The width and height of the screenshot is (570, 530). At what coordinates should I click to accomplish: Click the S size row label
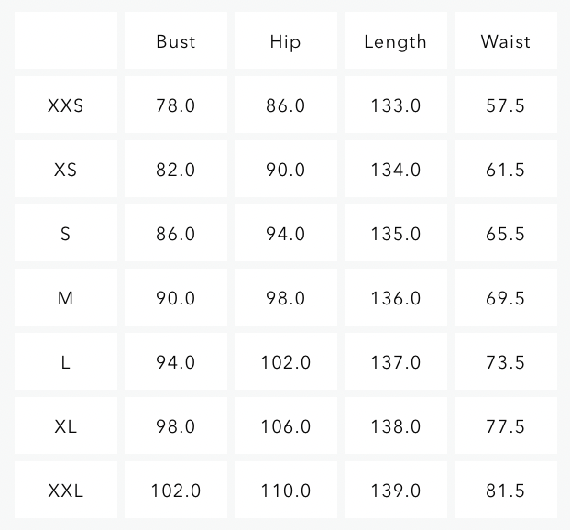click(66, 234)
